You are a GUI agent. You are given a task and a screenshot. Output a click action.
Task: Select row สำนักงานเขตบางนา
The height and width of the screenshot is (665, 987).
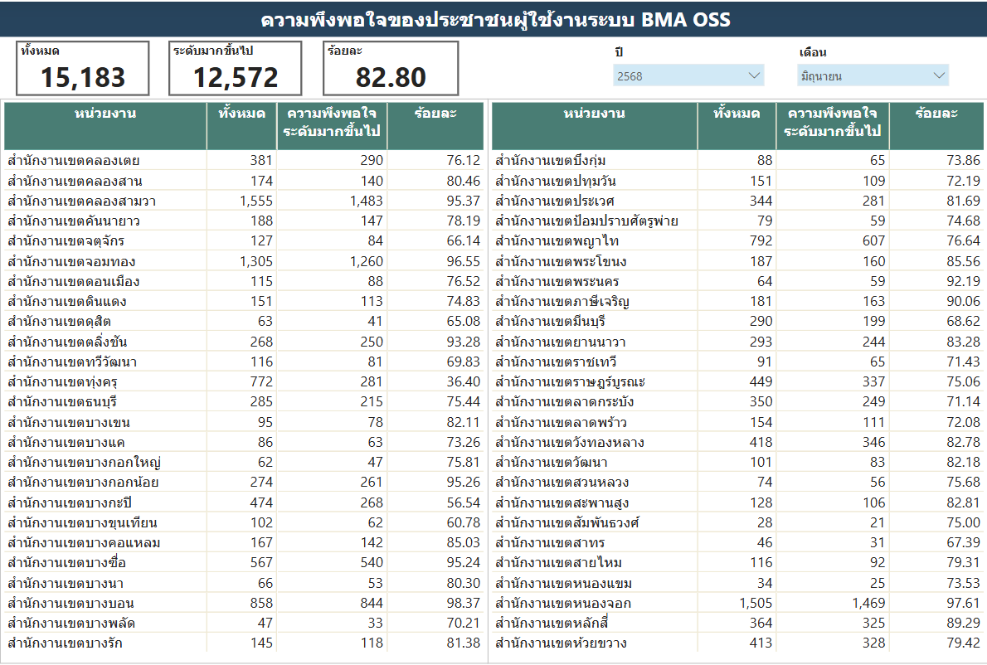coord(244,583)
